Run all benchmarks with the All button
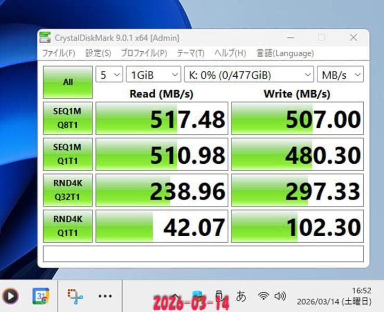384x312 pixels. [x=68, y=82]
